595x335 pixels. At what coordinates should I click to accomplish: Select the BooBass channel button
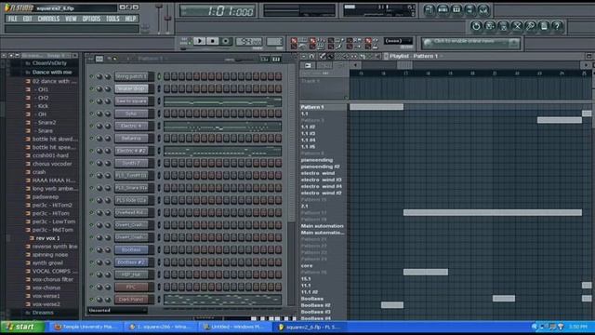131,249
